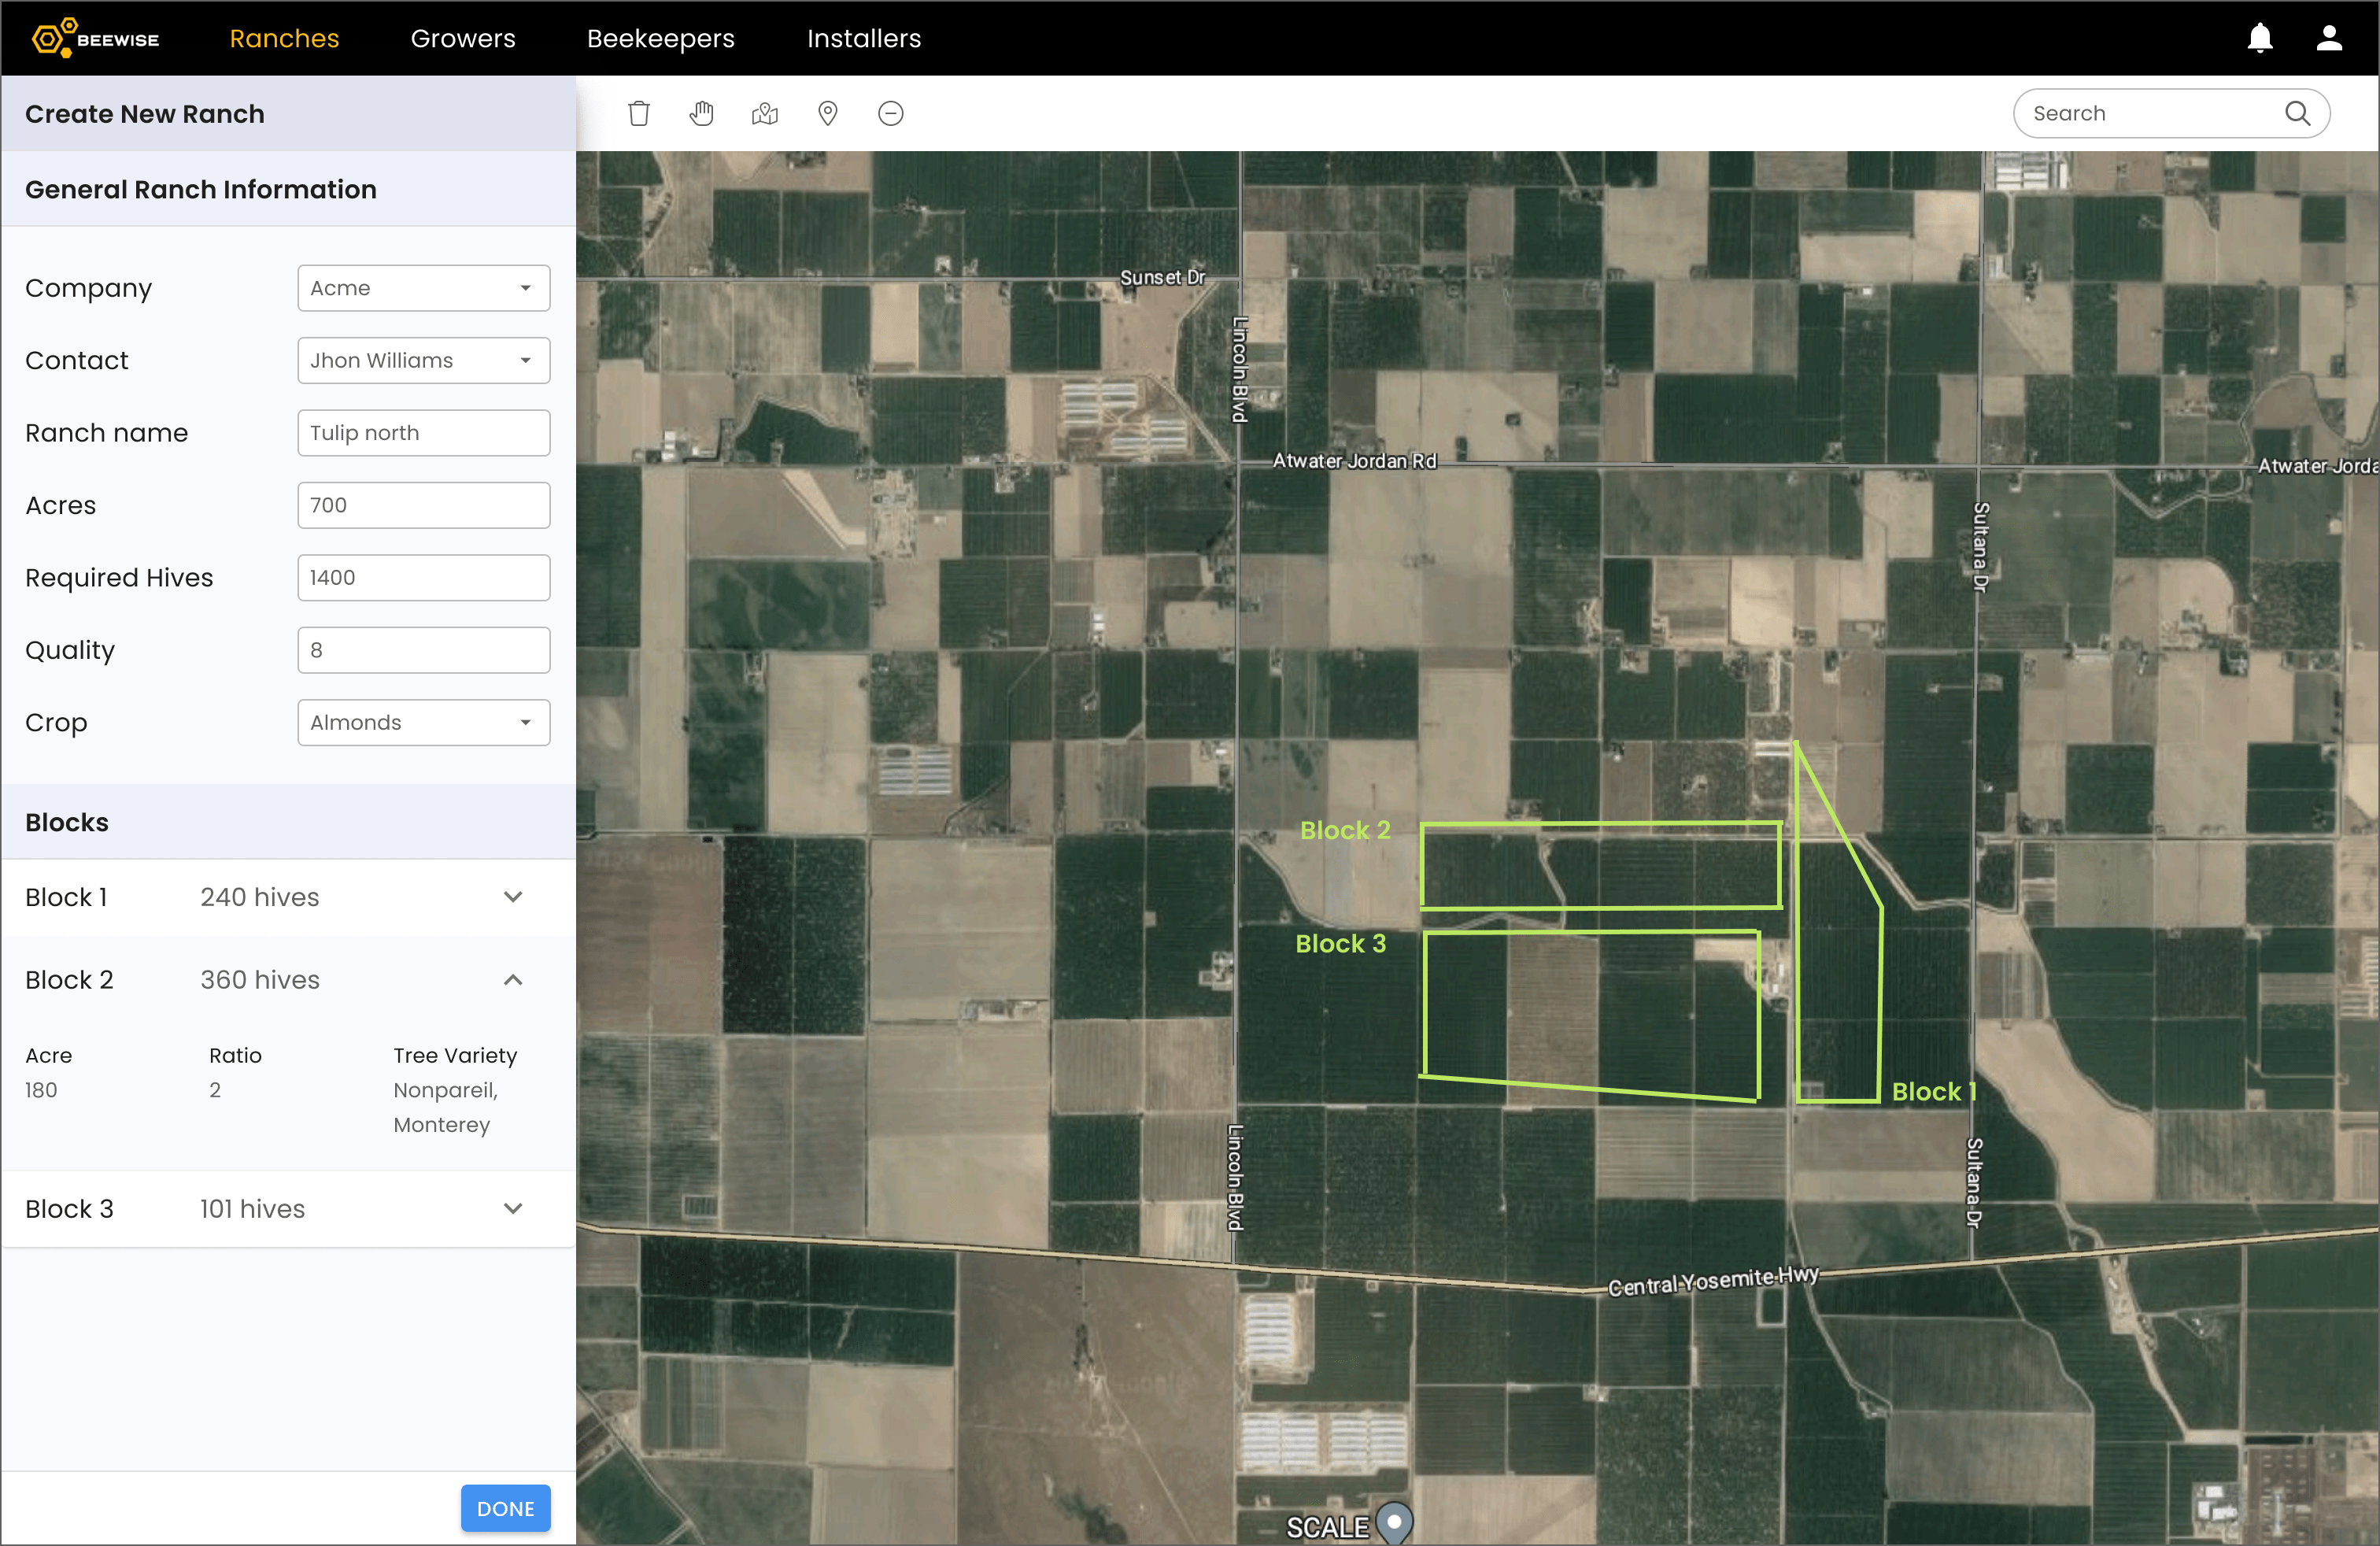Click the map pin near SCALE label
Screen dimensions: 2380x1546
(x=1394, y=1522)
